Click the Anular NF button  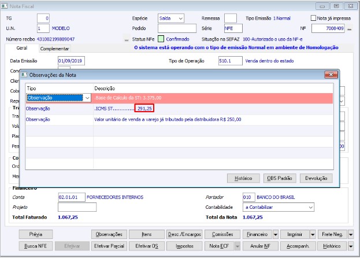260,246
